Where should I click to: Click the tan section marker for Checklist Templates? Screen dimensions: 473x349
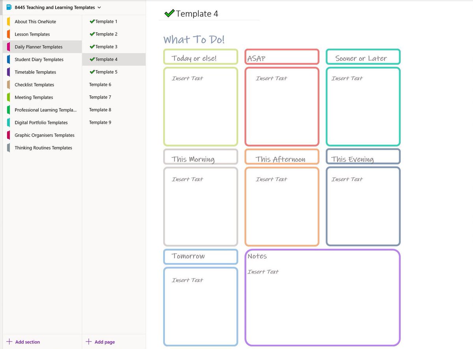pos(8,85)
